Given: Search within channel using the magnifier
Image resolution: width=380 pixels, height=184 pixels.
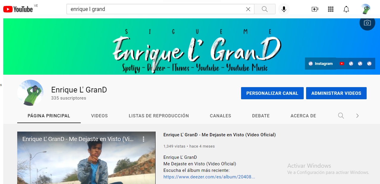Looking at the screenshot, I should click(341, 116).
